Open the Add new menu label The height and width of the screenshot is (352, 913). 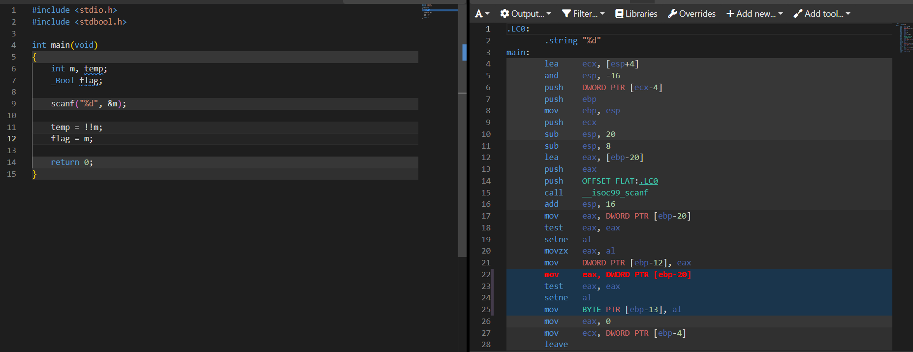pyautogui.click(x=756, y=14)
